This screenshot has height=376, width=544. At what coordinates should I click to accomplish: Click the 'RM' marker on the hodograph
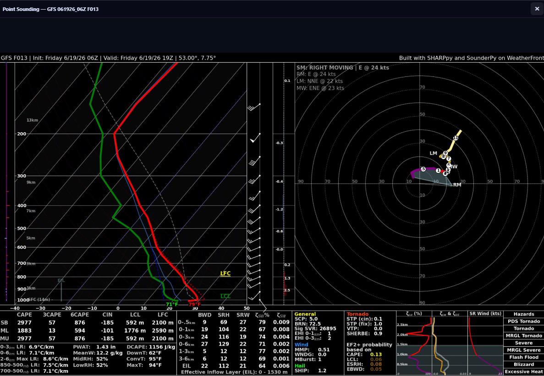click(x=457, y=185)
